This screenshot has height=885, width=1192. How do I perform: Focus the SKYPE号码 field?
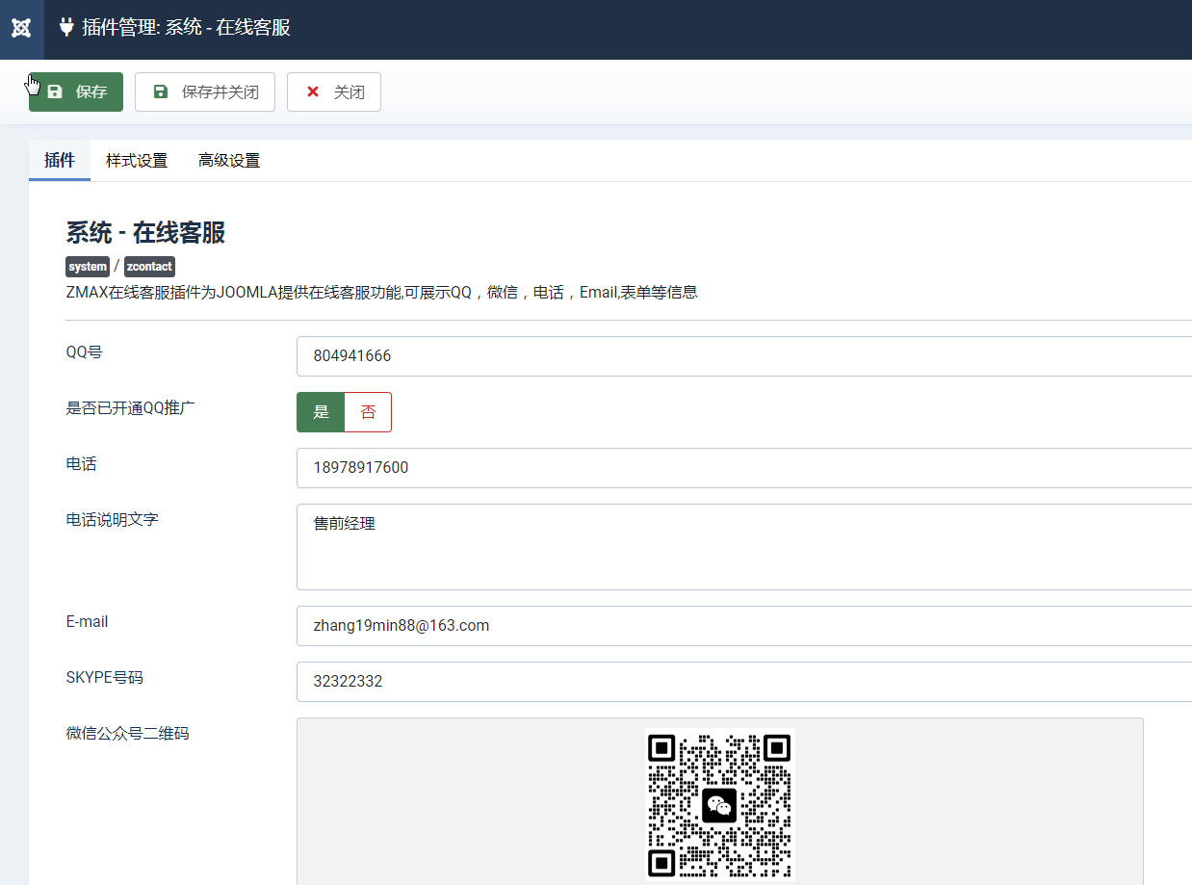744,682
